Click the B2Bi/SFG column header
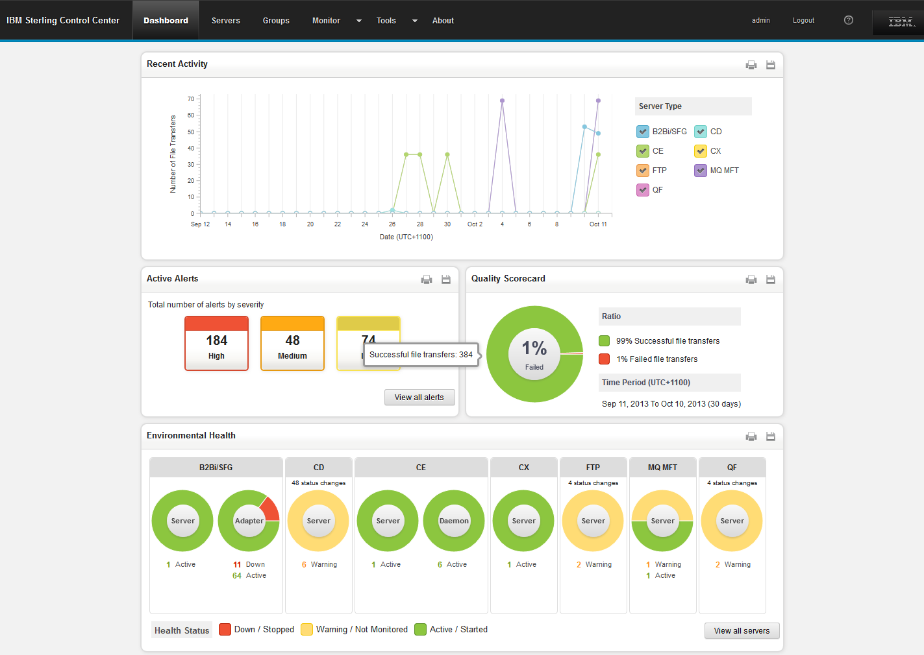The width and height of the screenshot is (924, 655). (x=216, y=468)
